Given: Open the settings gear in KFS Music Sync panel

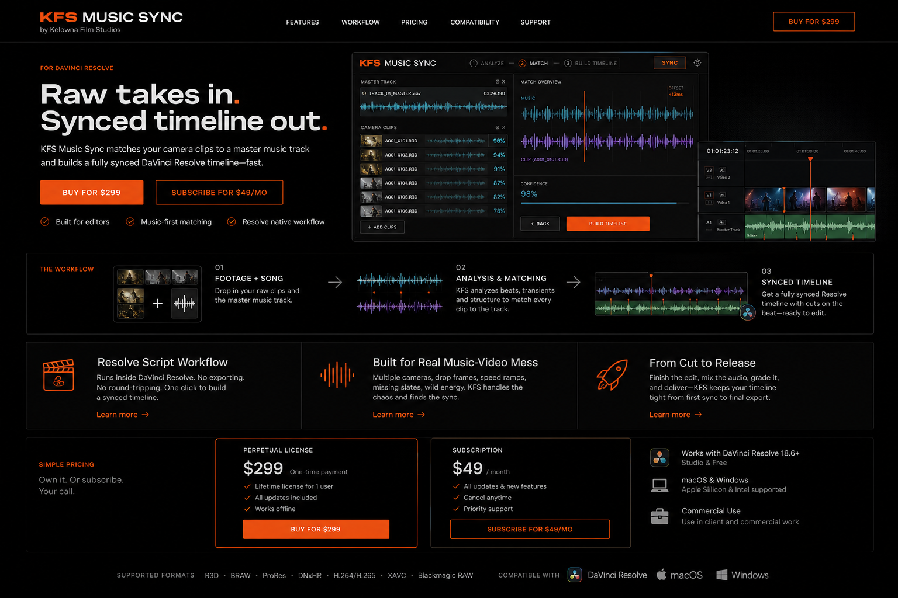Looking at the screenshot, I should [697, 63].
